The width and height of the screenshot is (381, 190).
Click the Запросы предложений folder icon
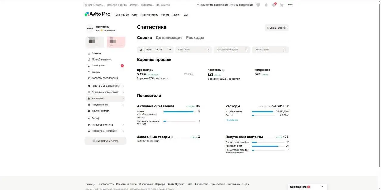tap(89, 78)
